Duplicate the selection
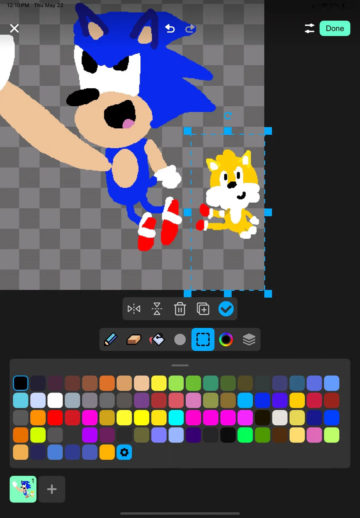Screen dimensions: 360x518 (x=203, y=309)
